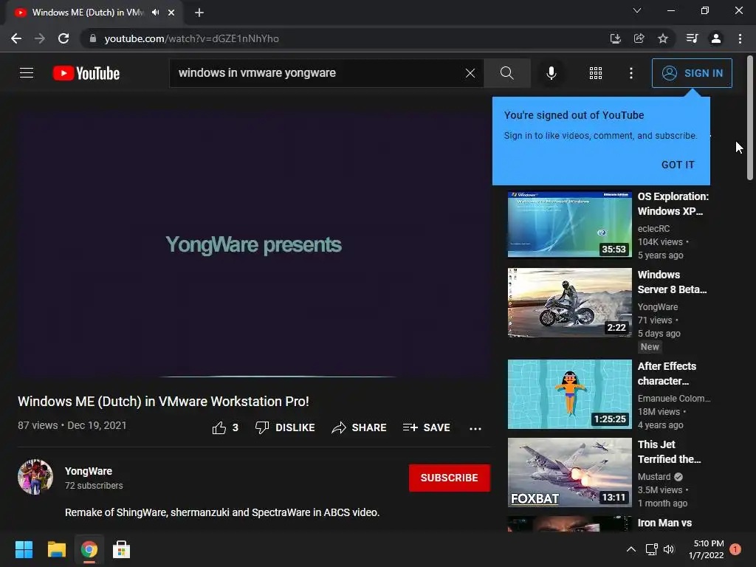Open File Explorer from taskbar
The height and width of the screenshot is (567, 756).
pyautogui.click(x=56, y=549)
